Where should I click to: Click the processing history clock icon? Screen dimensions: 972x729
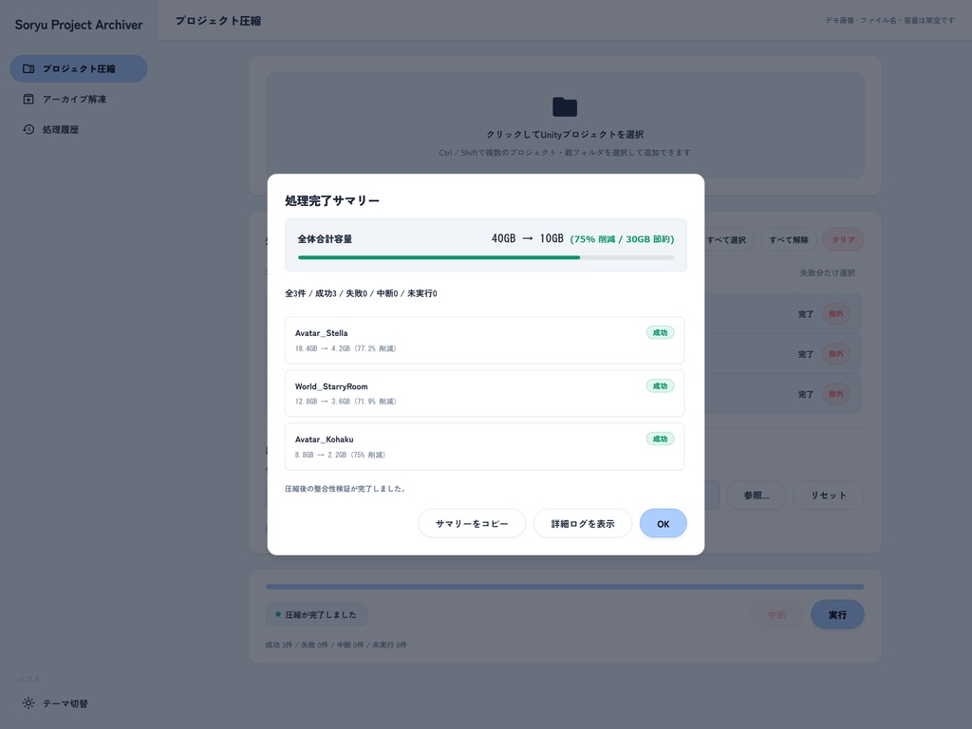click(28, 129)
